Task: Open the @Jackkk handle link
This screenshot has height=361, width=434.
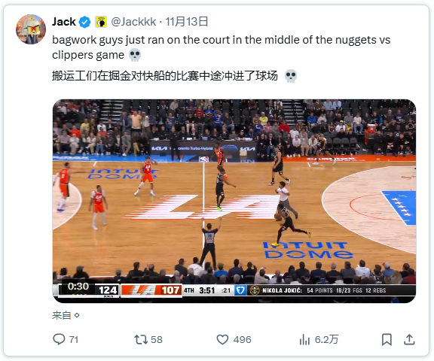Action: [133, 22]
